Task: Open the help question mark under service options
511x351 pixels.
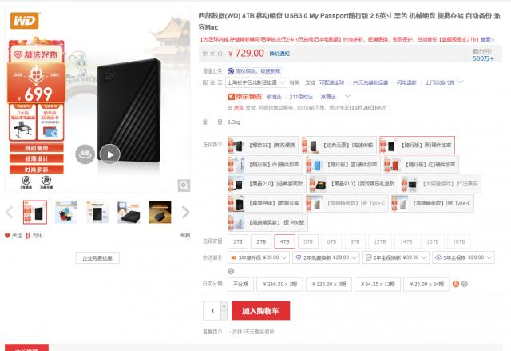Action: tap(231, 271)
